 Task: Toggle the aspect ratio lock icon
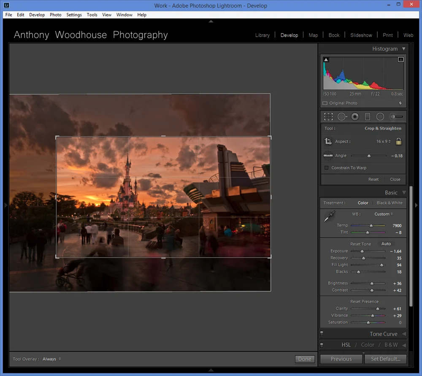[399, 141]
